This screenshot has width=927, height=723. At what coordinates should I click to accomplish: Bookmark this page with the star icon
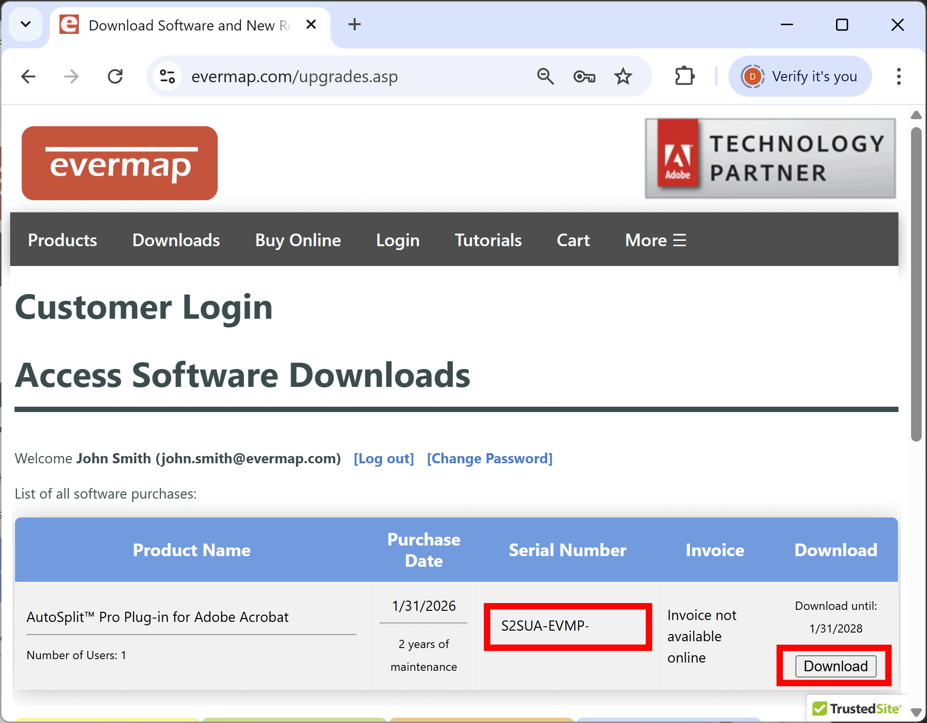(x=623, y=76)
